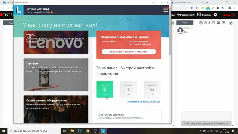Click the camera indicator icon in address bar
The height and width of the screenshot is (134, 238).
pyautogui.click(x=192, y=8)
